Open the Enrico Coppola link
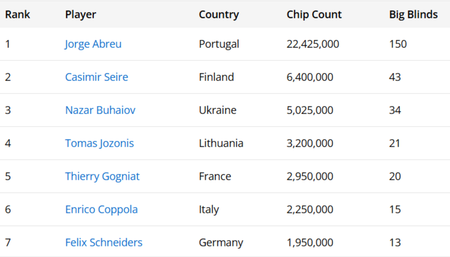Viewport: 450px width, 257px height. (101, 210)
